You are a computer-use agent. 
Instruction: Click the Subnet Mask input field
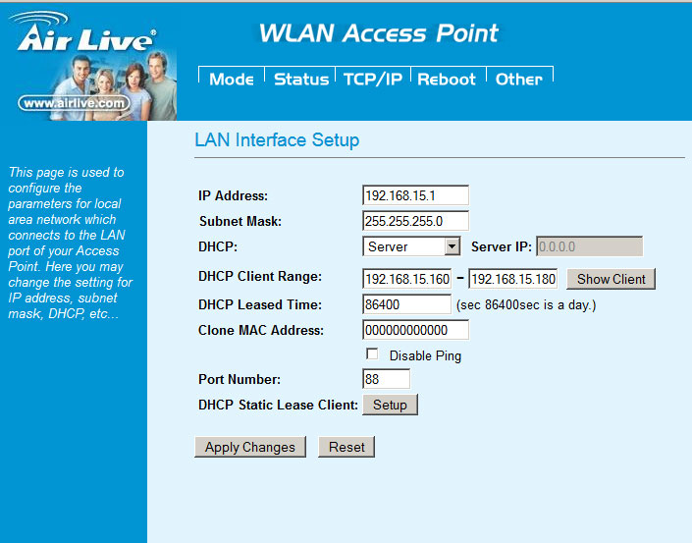coord(415,221)
